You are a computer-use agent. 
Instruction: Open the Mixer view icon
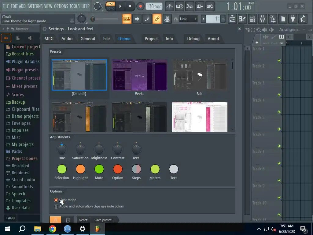coord(263,19)
